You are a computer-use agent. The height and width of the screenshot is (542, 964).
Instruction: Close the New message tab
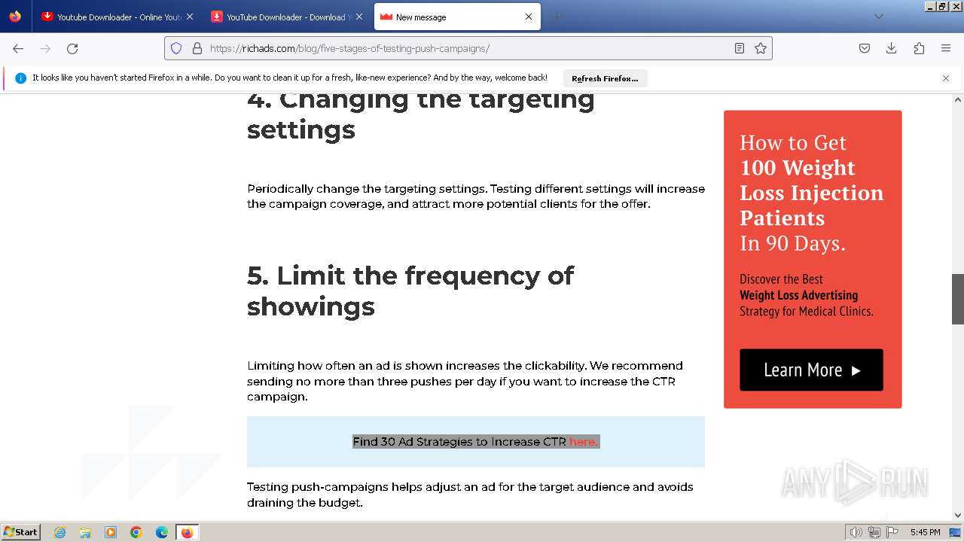pos(529,17)
